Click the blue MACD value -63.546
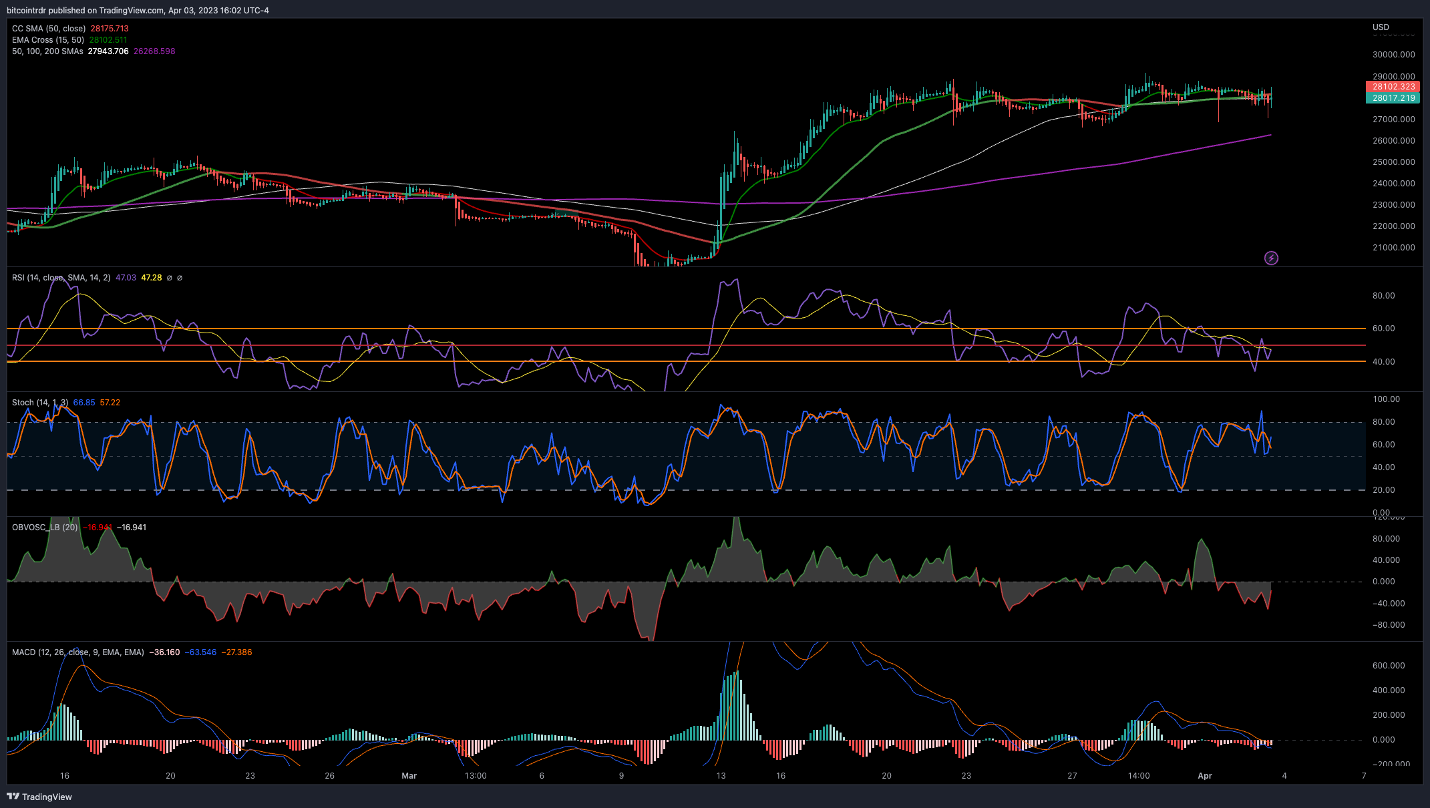The height and width of the screenshot is (808, 1430). [200, 652]
